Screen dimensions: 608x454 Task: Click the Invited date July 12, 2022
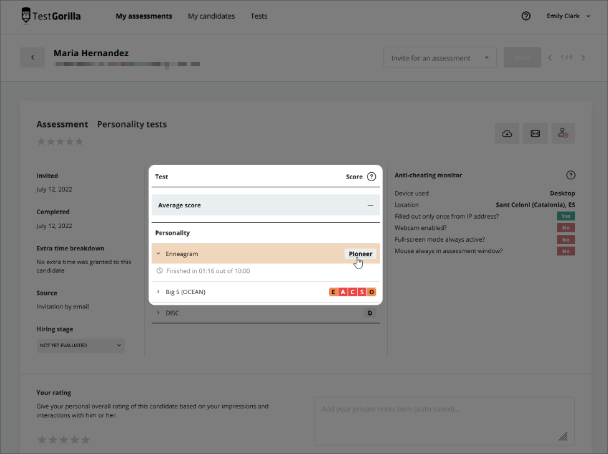point(54,189)
